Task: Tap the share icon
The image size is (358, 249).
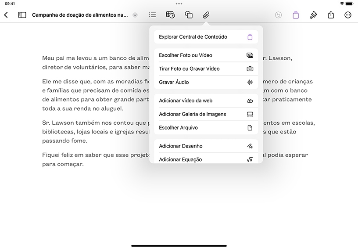Action: (331, 15)
